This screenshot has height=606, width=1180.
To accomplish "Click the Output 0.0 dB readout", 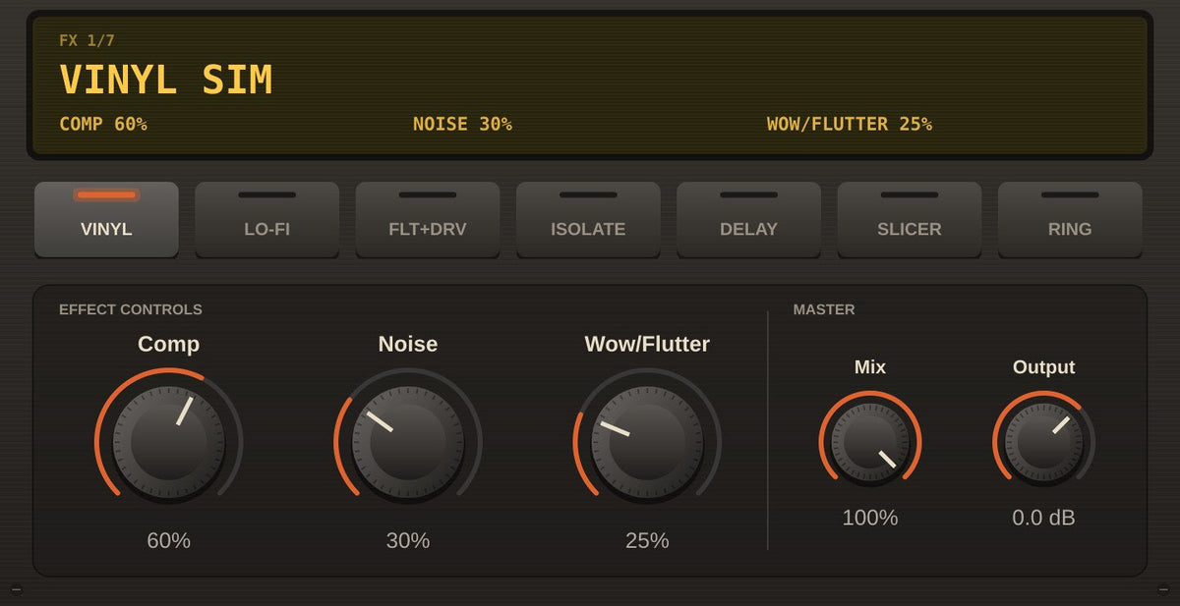I will (x=1044, y=518).
